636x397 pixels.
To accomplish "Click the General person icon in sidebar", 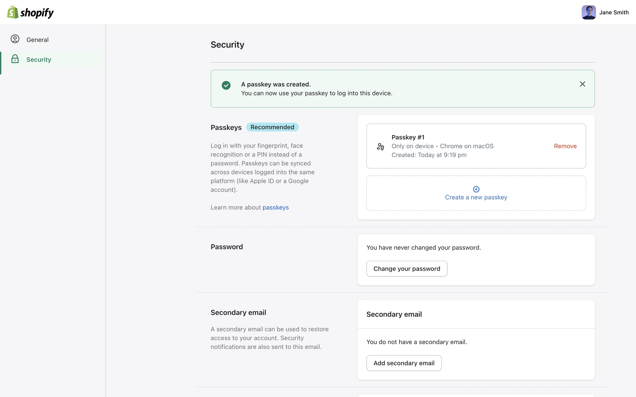I will click(15, 39).
